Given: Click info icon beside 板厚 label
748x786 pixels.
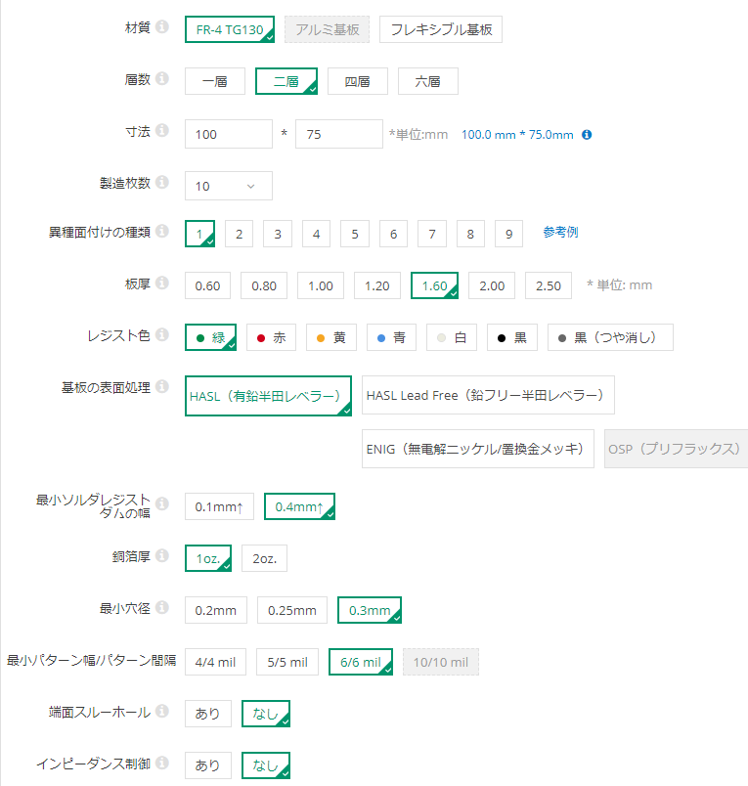Looking at the screenshot, I should [x=162, y=283].
